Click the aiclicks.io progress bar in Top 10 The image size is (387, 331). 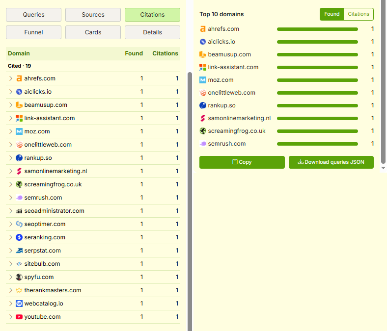tap(317, 42)
